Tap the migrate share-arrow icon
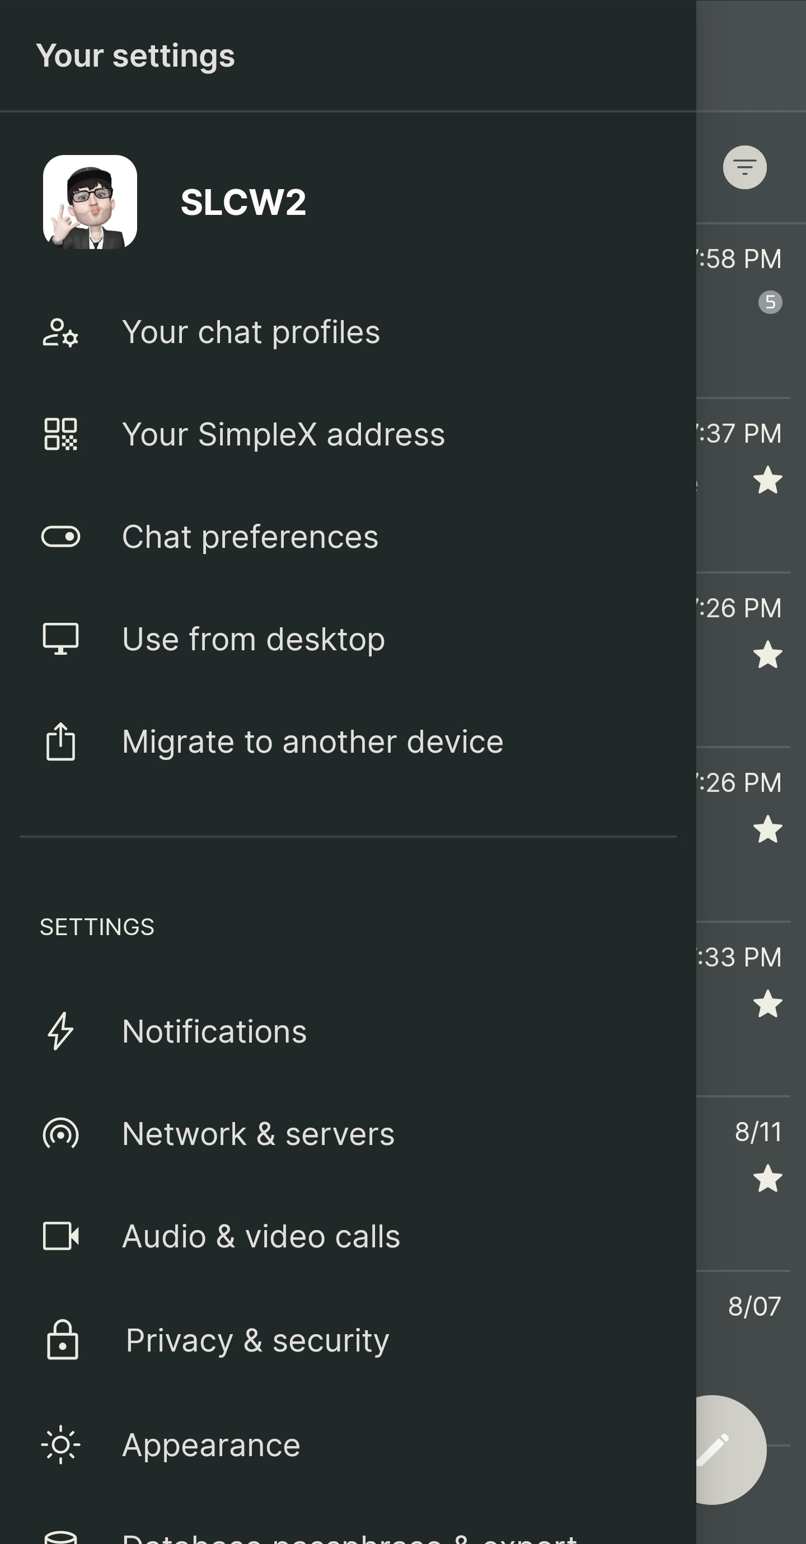This screenshot has width=806, height=1544. (x=60, y=742)
